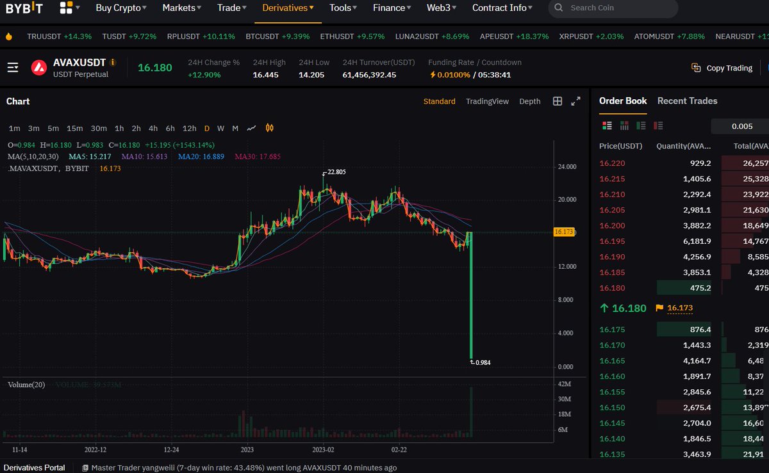
Task: Select the Standard chart tab
Action: point(440,101)
